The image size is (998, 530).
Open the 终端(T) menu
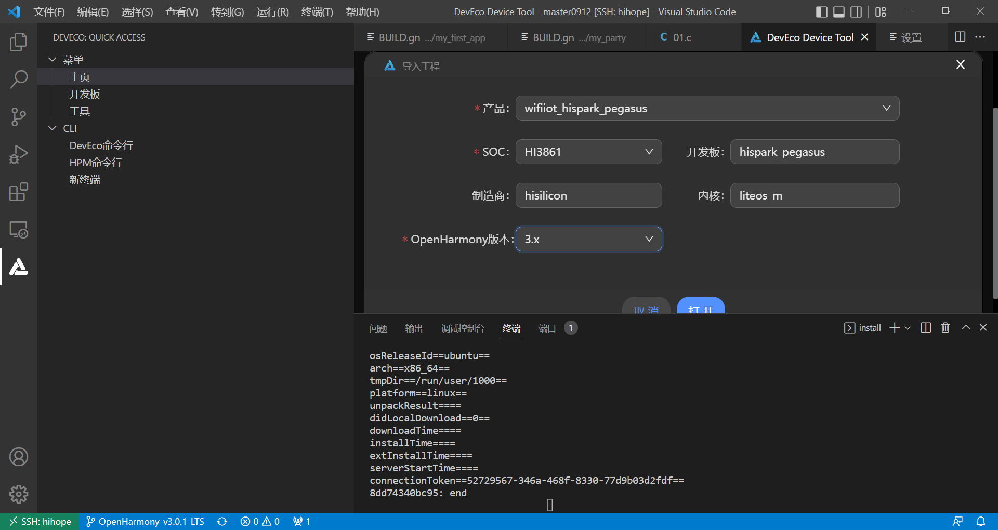(317, 11)
